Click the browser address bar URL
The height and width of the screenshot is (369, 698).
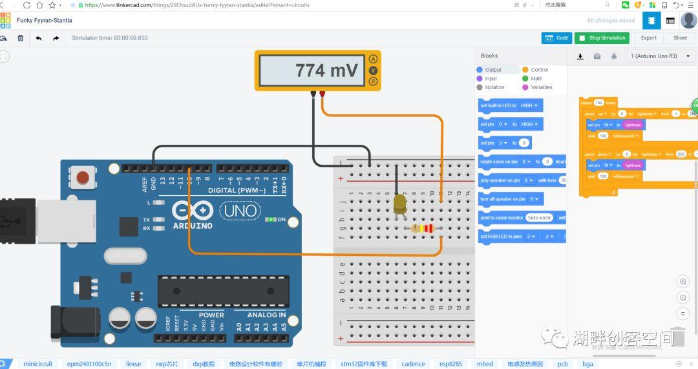pyautogui.click(x=196, y=5)
